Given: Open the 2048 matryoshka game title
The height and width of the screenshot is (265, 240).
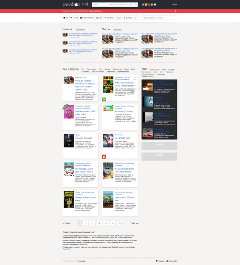Looking at the screenshot, I should (85, 113).
